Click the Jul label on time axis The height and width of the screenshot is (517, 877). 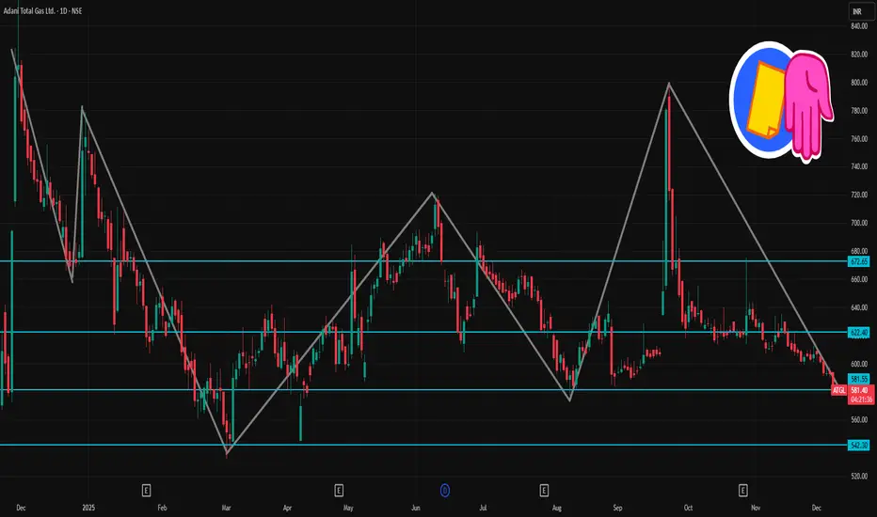483,508
